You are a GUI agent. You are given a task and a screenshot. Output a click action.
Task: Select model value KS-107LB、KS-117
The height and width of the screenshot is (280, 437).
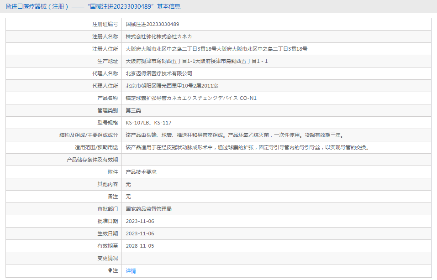[x=148, y=123]
